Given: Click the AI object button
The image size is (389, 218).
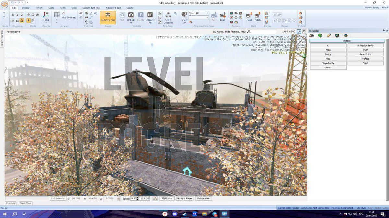Looking at the screenshot, I should point(328,46).
